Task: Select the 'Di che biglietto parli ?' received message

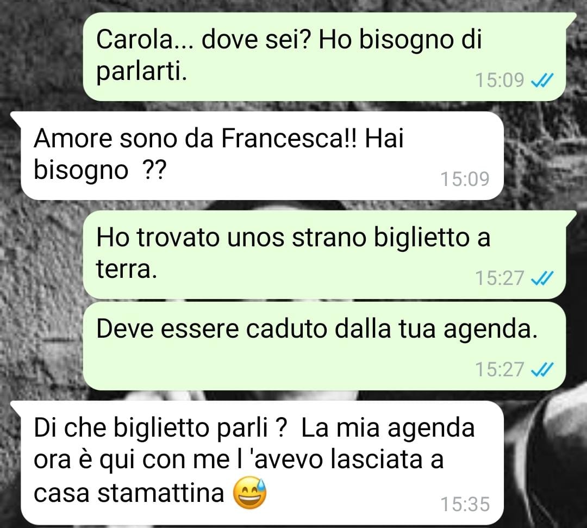Action: [x=262, y=463]
